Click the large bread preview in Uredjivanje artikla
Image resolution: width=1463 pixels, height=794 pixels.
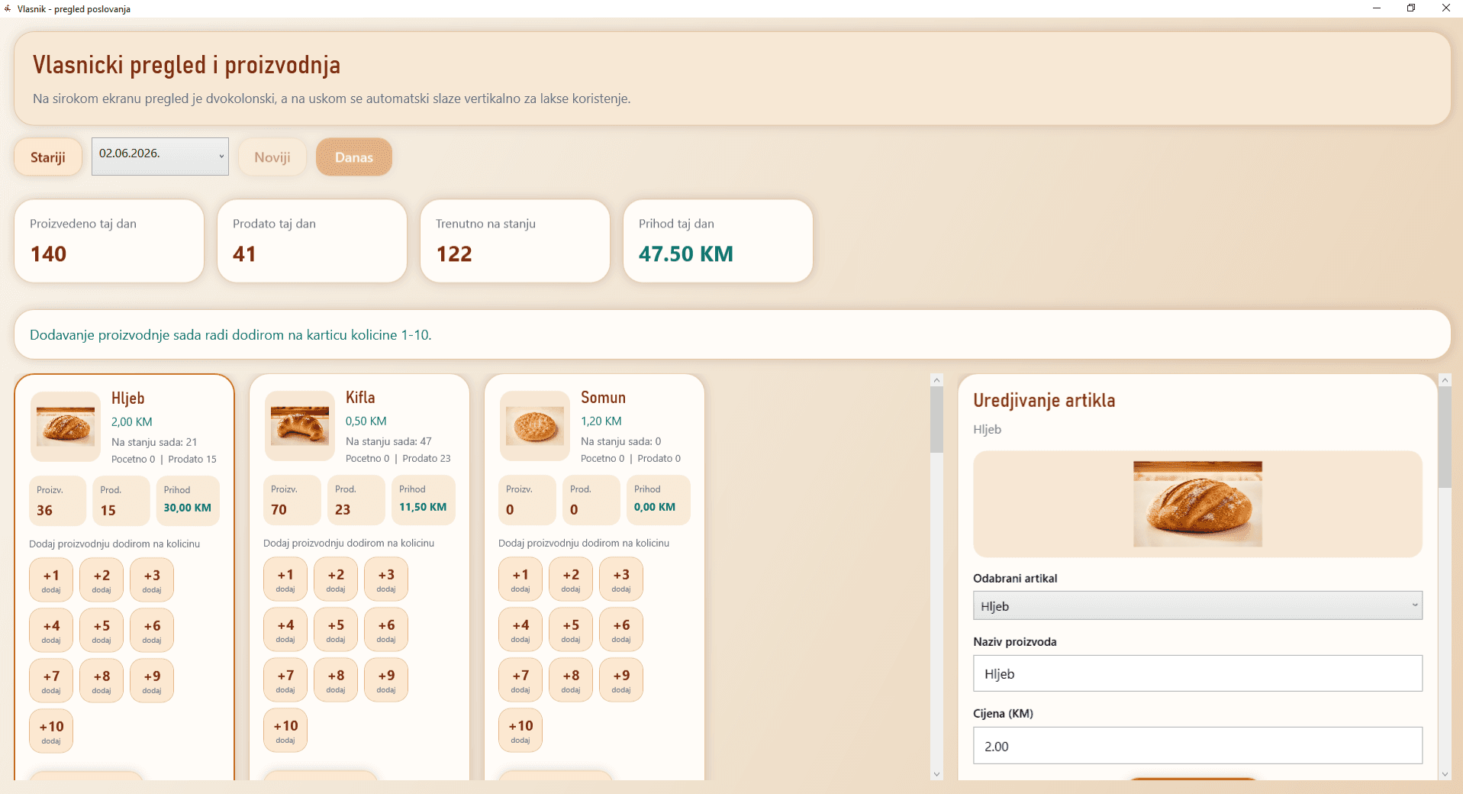tap(1197, 504)
